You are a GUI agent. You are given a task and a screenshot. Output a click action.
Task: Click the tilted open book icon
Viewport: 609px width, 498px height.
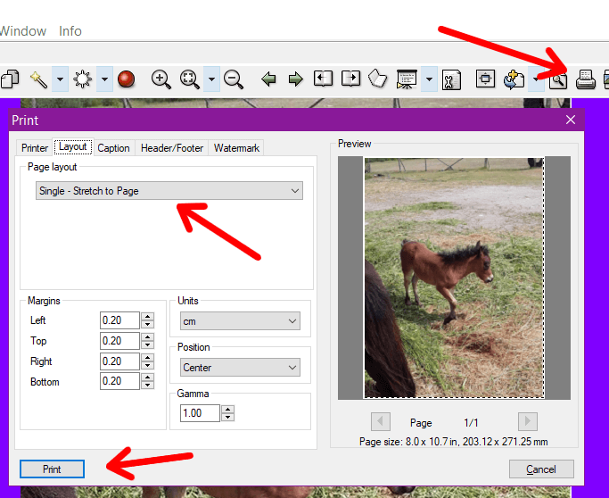[377, 79]
